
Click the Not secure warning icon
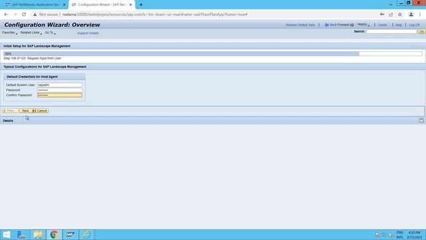point(35,15)
